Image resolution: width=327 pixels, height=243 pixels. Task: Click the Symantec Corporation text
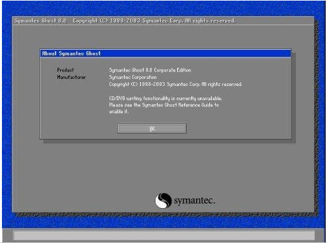132,77
